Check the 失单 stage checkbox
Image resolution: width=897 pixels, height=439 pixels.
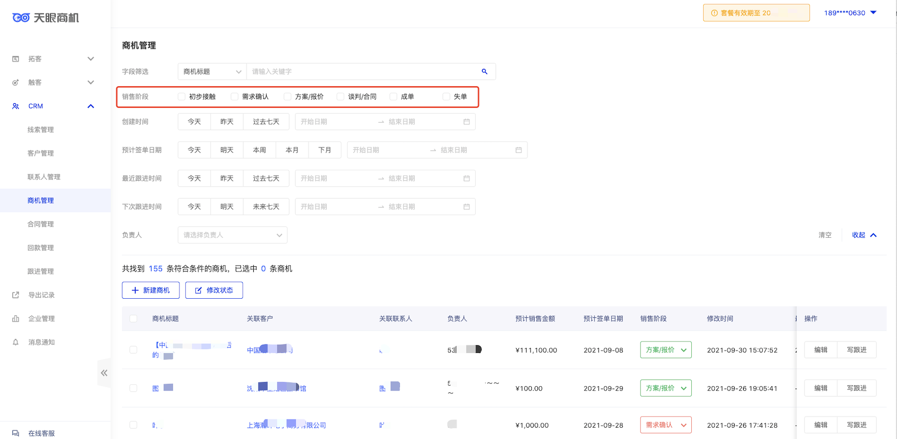click(x=446, y=97)
